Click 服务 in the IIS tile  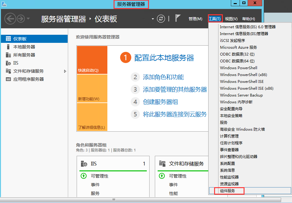(x=95, y=193)
